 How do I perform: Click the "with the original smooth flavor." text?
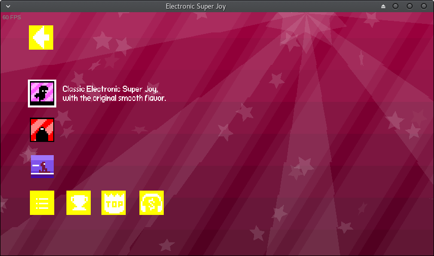[x=114, y=98]
